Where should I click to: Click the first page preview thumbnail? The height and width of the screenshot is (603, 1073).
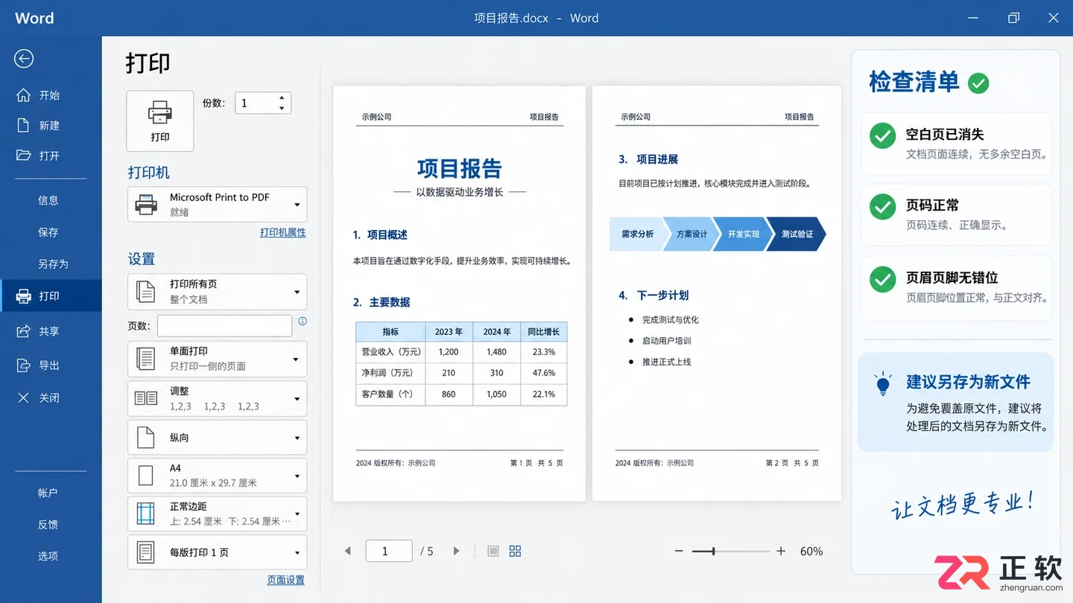(460, 293)
